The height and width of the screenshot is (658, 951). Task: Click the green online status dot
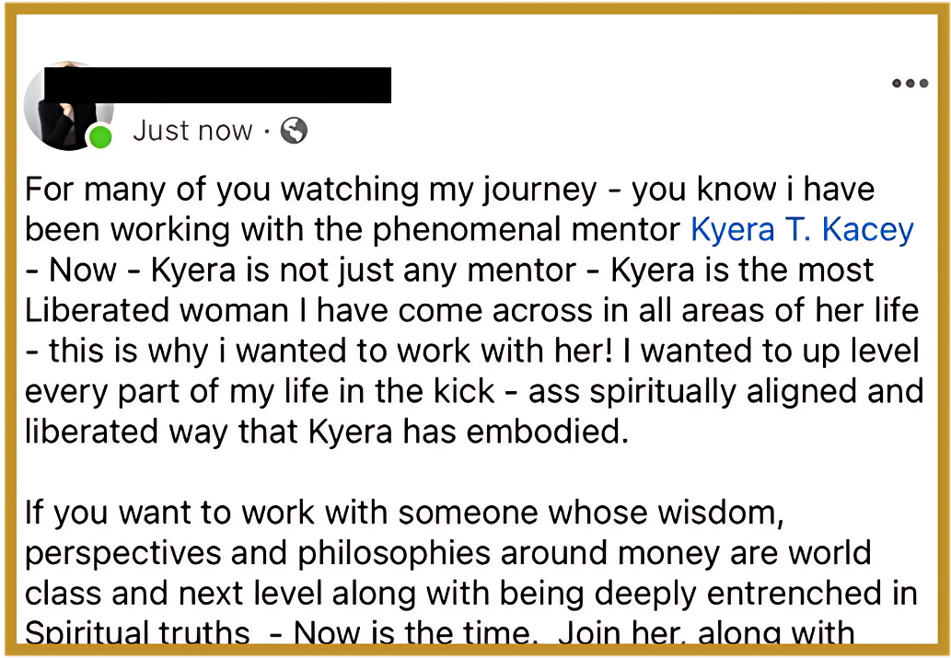(x=99, y=138)
